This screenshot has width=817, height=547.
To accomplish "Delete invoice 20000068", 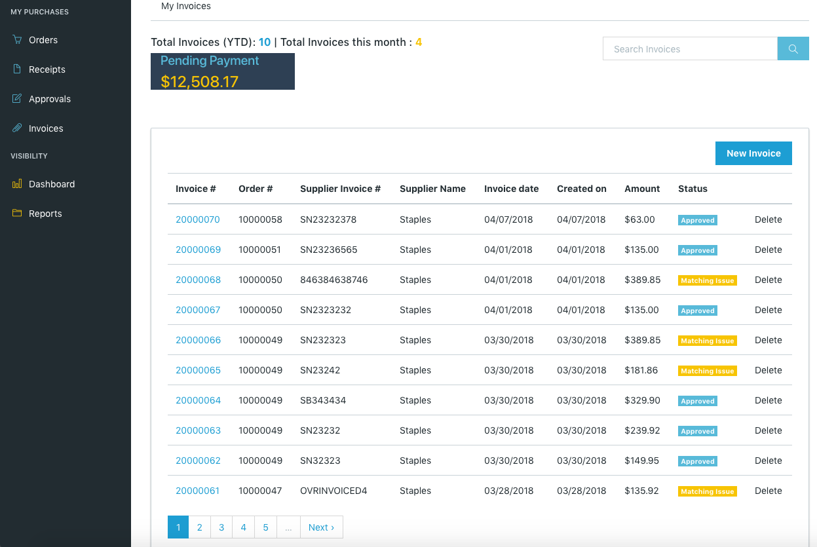I will click(769, 280).
